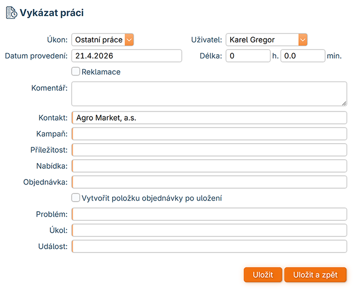
Task: Click the Délka hours input field
Action: tap(248, 56)
